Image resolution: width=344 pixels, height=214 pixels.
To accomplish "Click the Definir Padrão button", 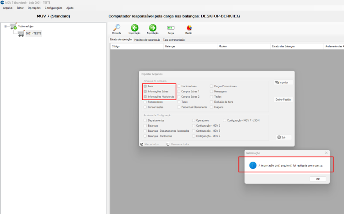I will pyautogui.click(x=283, y=100).
